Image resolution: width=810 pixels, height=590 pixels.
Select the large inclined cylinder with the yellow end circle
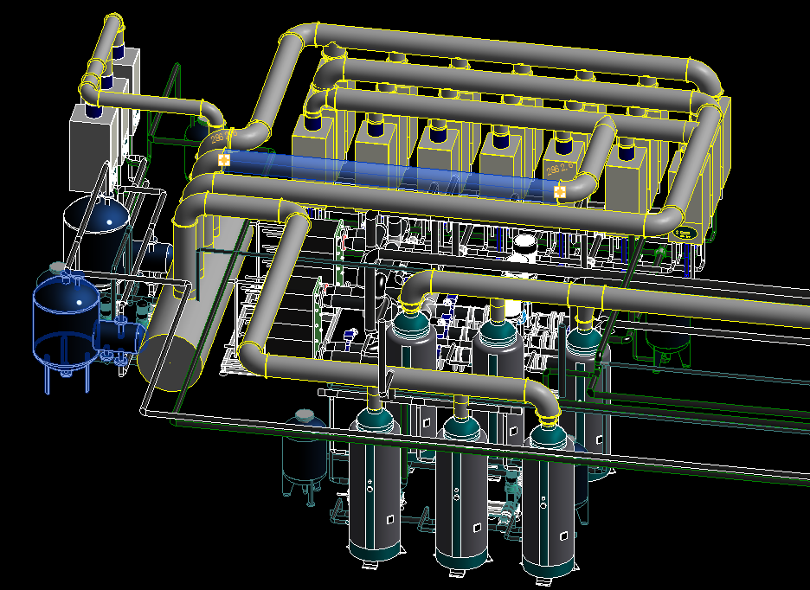tap(196, 305)
